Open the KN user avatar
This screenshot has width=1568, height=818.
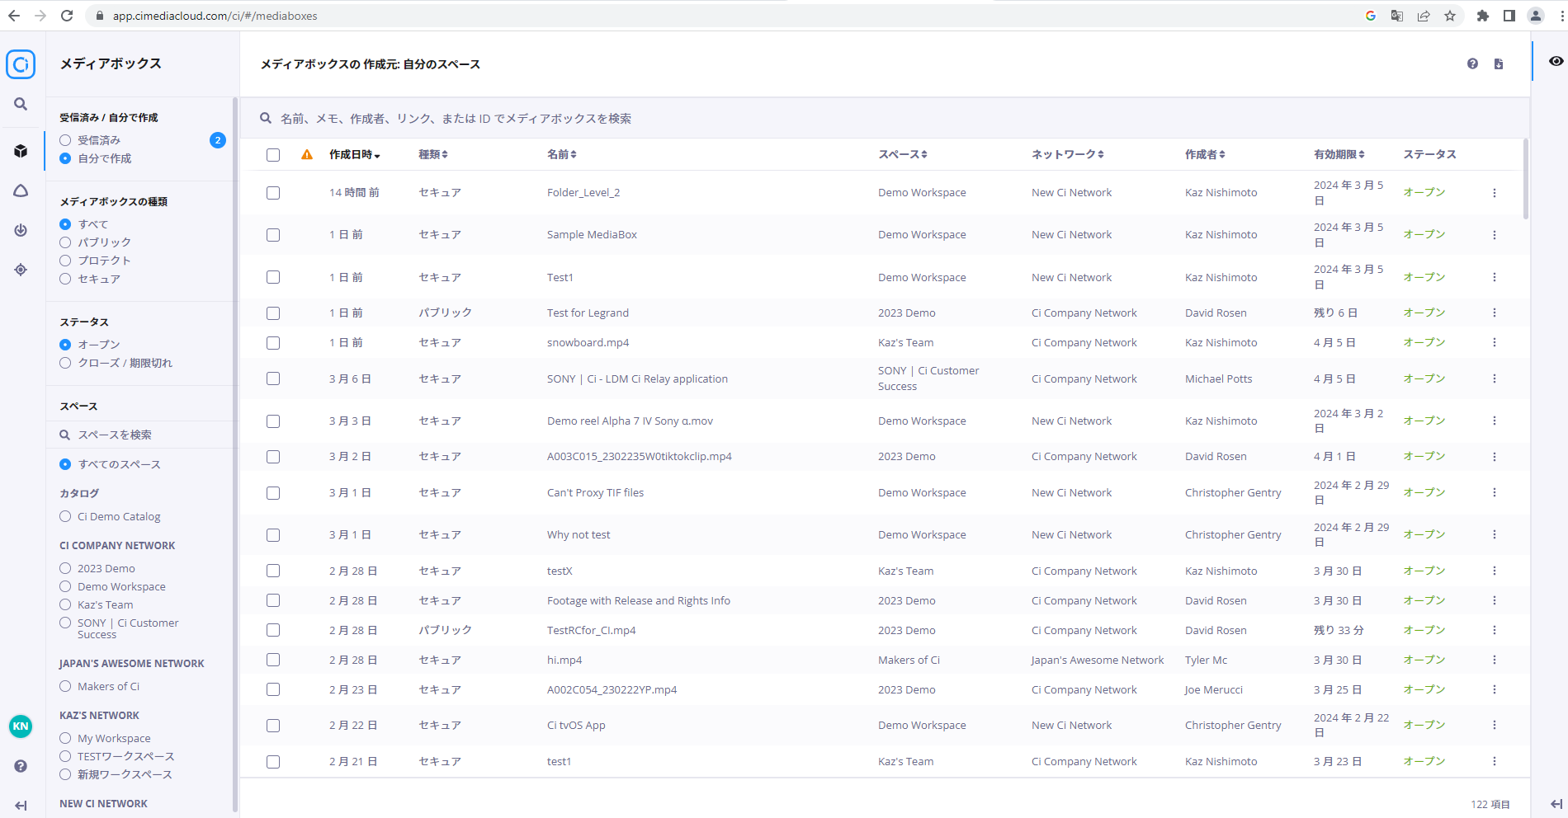click(x=21, y=726)
